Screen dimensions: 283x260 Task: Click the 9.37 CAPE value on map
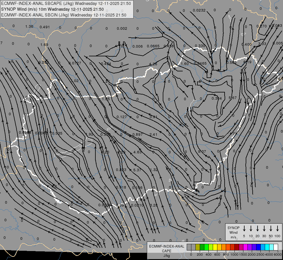[x=202, y=151]
